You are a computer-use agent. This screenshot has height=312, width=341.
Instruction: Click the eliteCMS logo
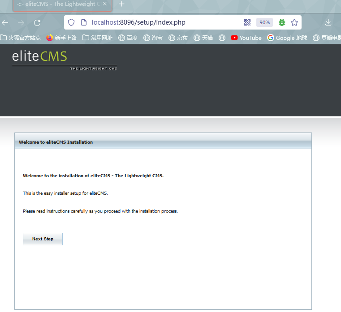coord(65,60)
